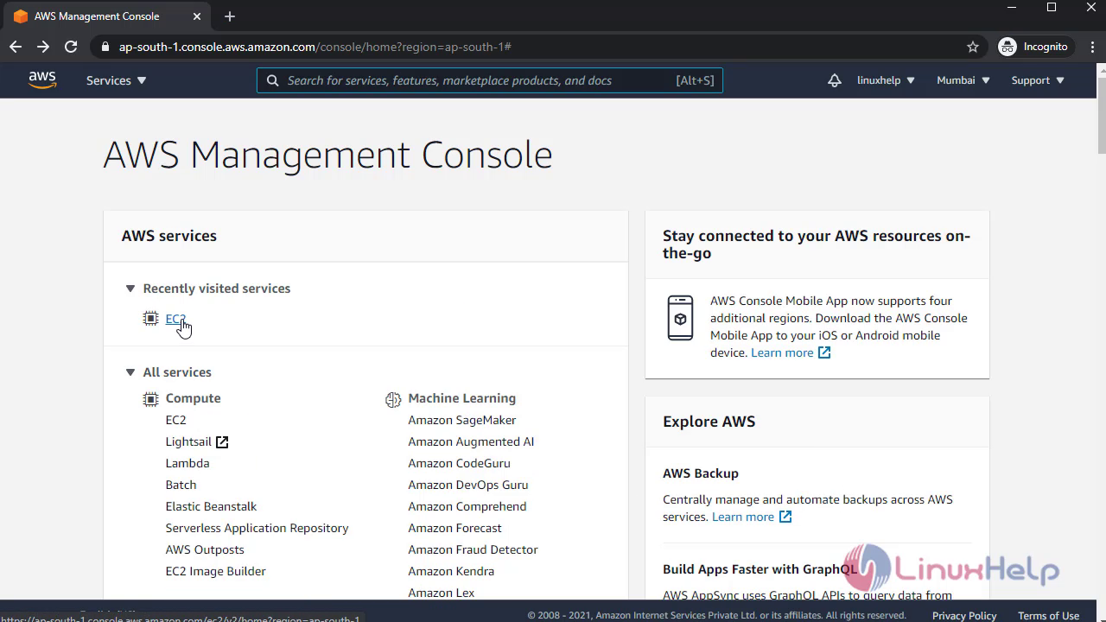The image size is (1106, 622).
Task: Go forward in browser history
Action: tap(43, 47)
